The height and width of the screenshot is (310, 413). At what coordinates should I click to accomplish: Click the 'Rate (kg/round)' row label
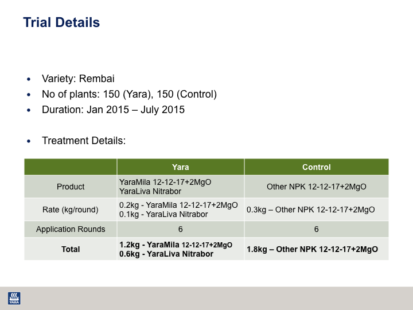tap(71, 210)
